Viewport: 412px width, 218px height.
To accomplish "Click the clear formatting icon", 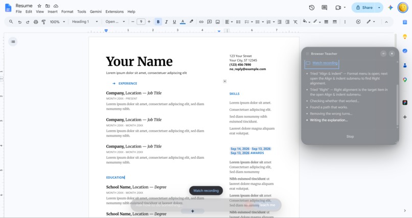I will (x=295, y=22).
